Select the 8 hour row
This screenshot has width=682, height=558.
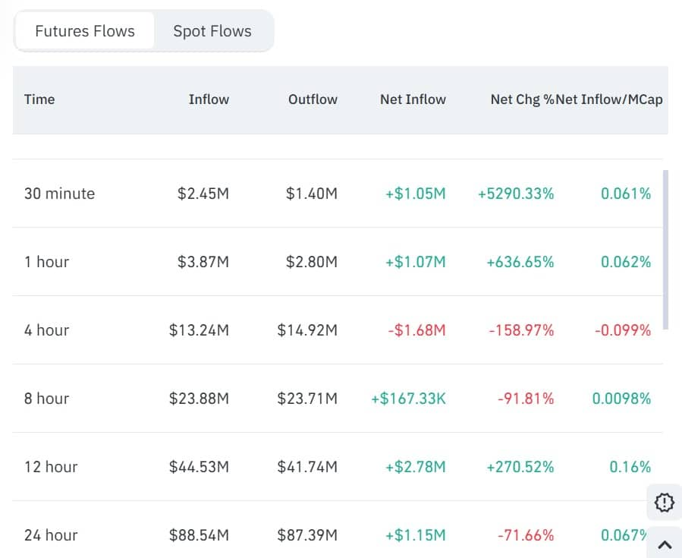tap(47, 399)
